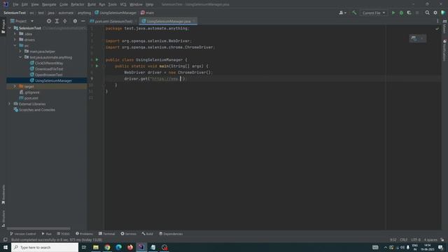Click the Debug bug icon in toolbar
This screenshot has width=448, height=252.
[x=401, y=13]
